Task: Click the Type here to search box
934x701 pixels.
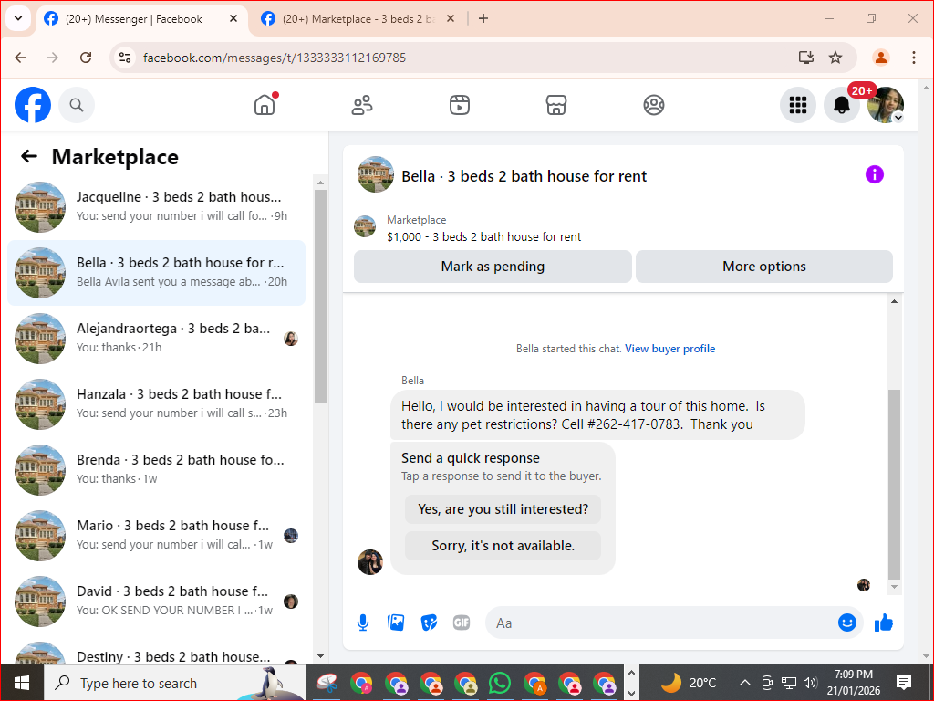Action: [174, 683]
